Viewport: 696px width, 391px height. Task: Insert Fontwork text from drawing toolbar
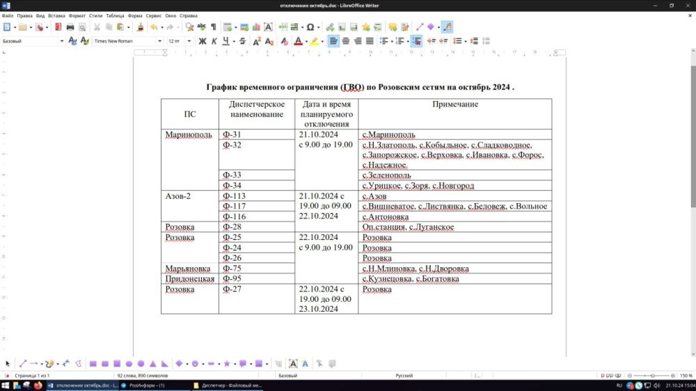305,363
